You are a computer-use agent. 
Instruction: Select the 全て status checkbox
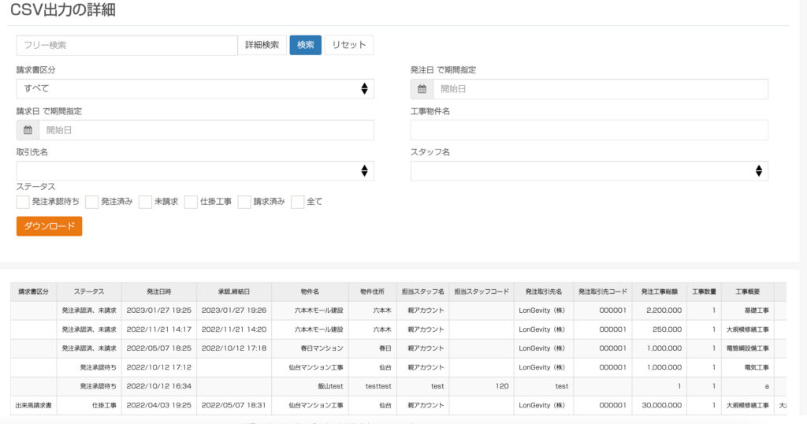coord(297,202)
